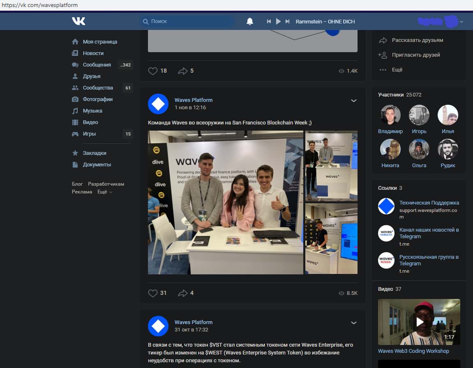Play the Rammstein track in header

[x=278, y=21]
